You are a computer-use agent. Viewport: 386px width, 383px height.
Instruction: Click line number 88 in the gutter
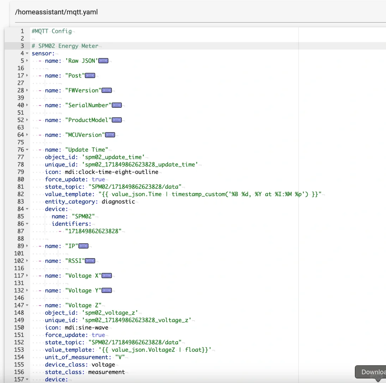click(21, 239)
